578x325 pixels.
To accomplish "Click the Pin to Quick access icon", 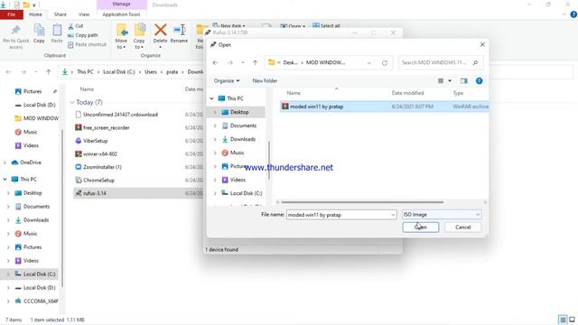I will 15,31.
